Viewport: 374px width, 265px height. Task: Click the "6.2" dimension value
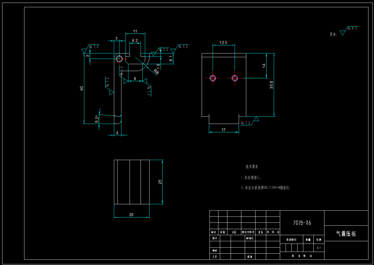[135, 41]
